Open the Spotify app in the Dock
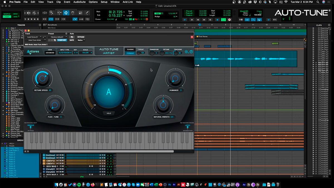This screenshot has height=188, width=334. 79,185
